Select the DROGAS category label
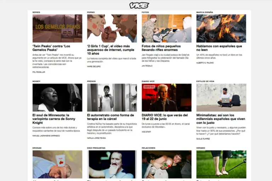 click(37, 148)
